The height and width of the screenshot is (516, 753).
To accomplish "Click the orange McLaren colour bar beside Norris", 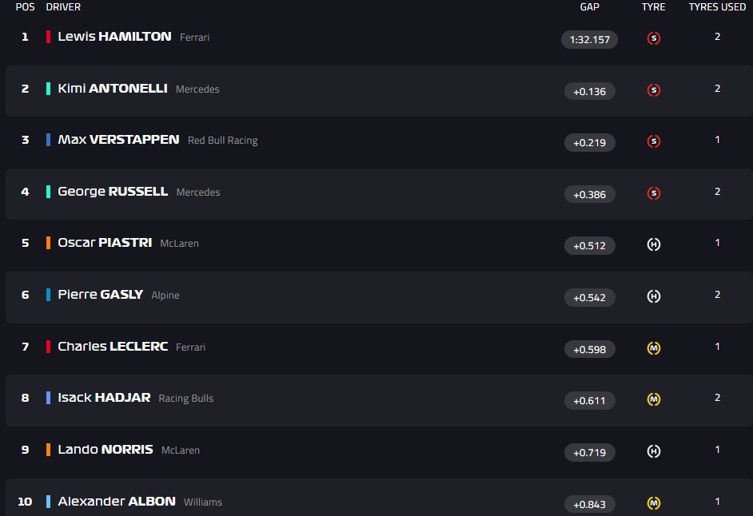I will point(49,451).
